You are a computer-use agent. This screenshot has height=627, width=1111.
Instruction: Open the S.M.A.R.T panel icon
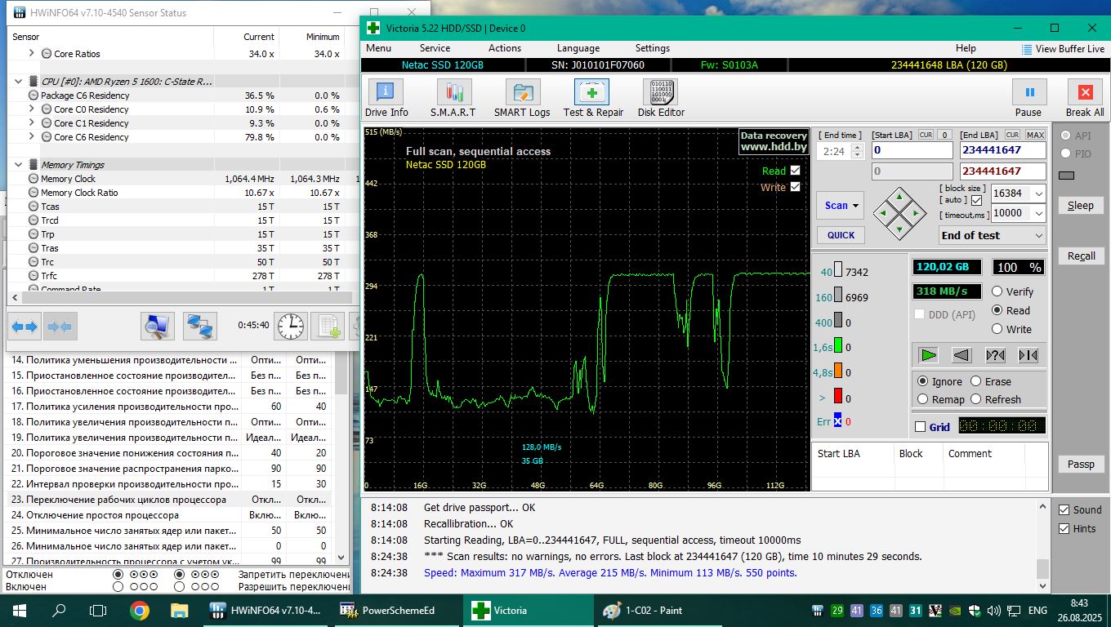pyautogui.click(x=453, y=99)
